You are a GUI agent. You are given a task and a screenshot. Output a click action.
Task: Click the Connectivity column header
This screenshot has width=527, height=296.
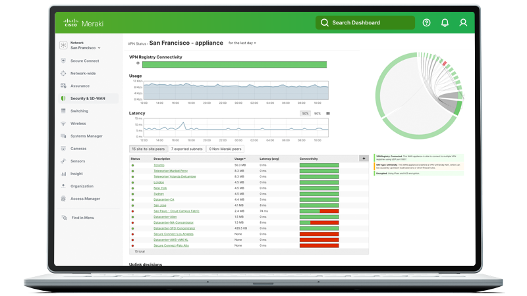pos(308,159)
